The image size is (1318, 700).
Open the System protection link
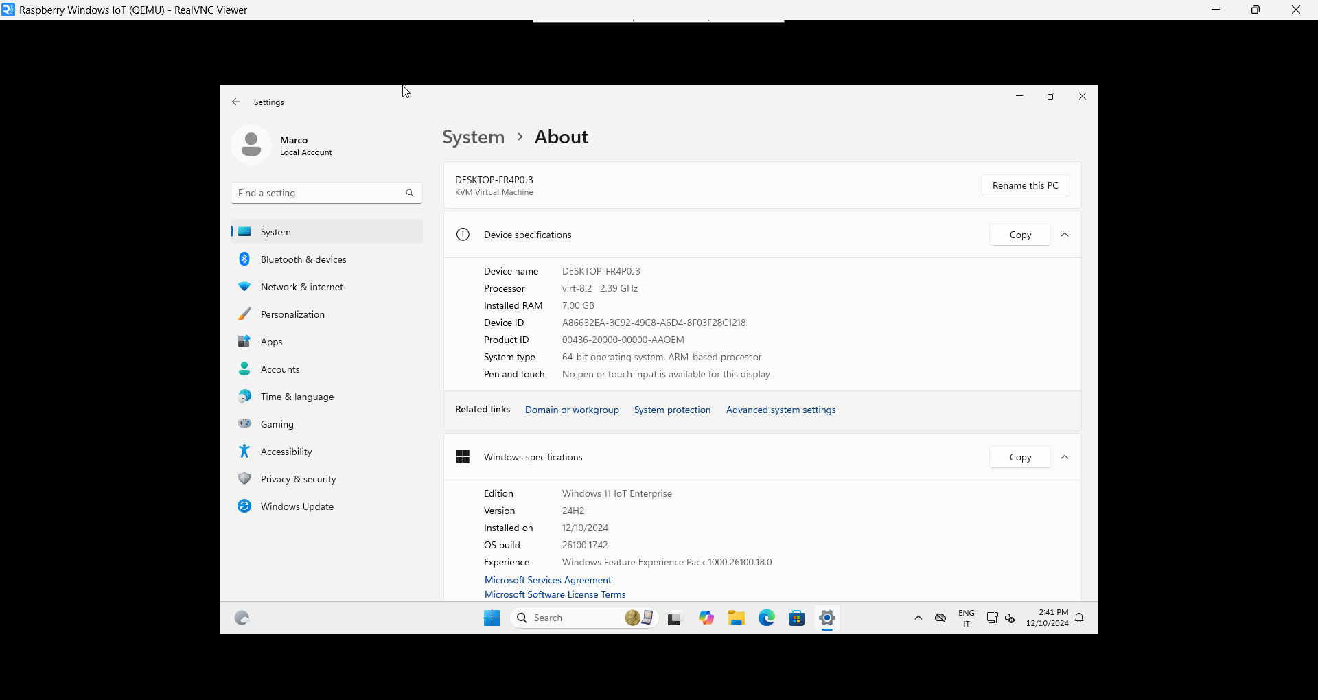click(x=673, y=410)
